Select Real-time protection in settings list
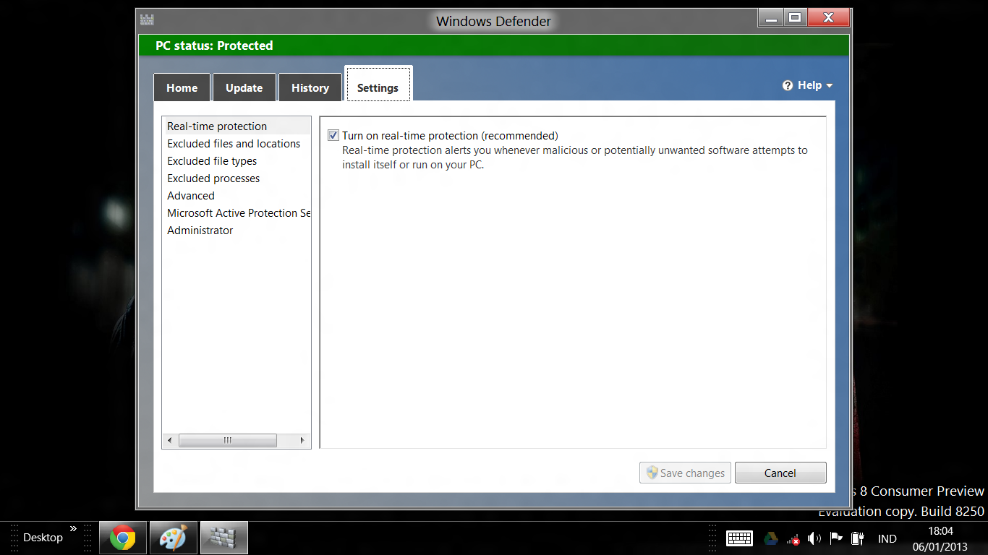This screenshot has width=988, height=555. pyautogui.click(x=237, y=126)
